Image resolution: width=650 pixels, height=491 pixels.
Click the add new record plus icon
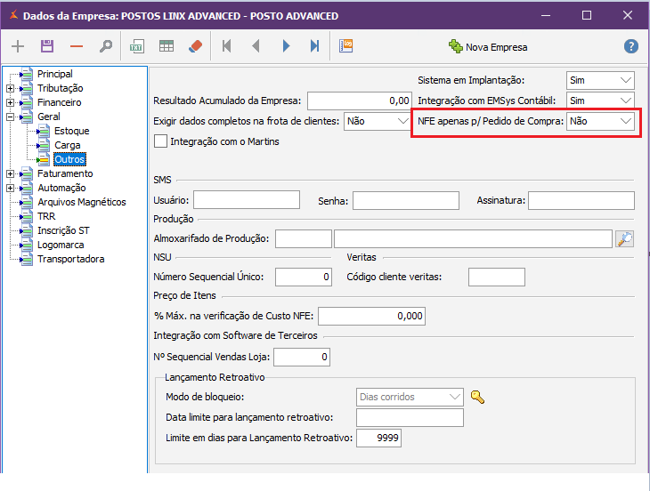point(18,46)
